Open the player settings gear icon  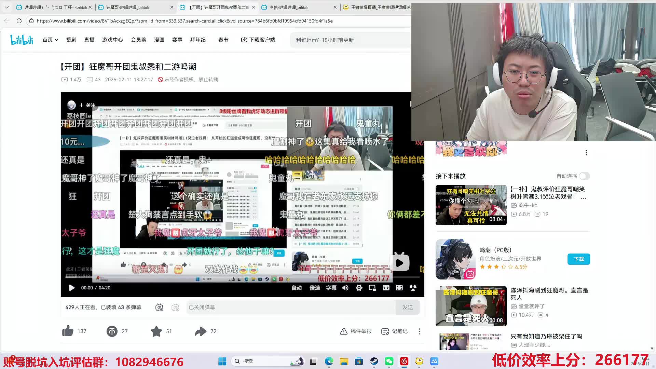coord(359,288)
